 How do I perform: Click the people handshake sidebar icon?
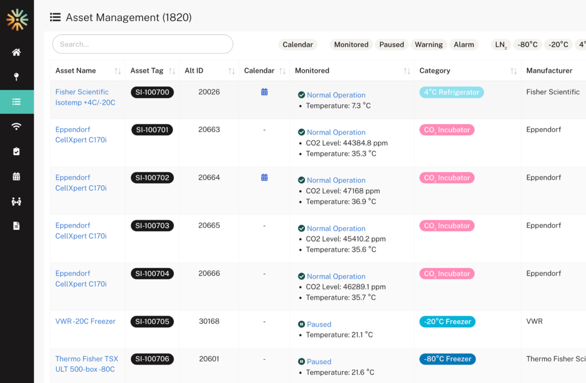(16, 201)
